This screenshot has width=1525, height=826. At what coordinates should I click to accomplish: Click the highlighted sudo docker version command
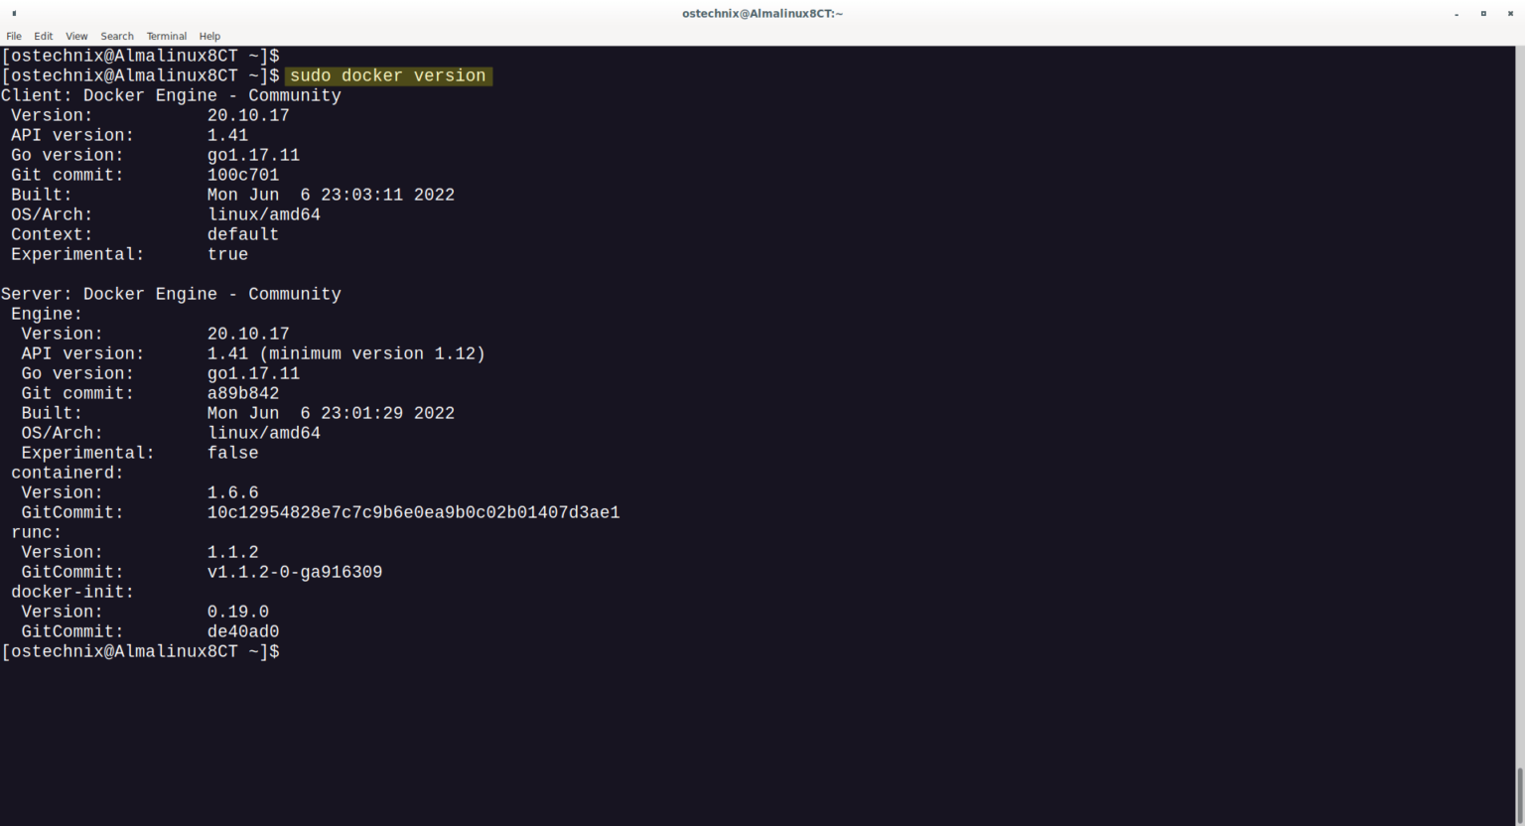(388, 75)
